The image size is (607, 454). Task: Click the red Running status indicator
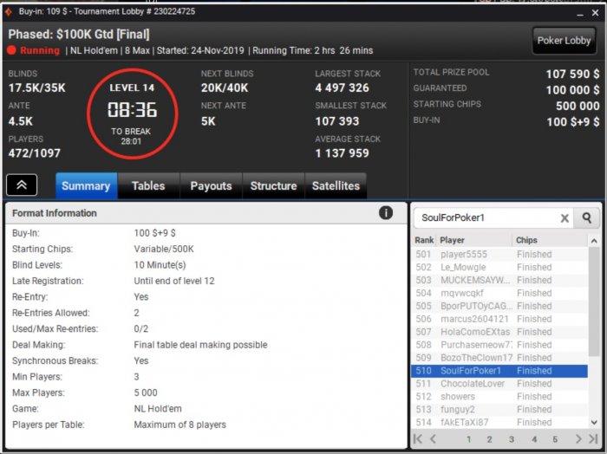[12, 50]
